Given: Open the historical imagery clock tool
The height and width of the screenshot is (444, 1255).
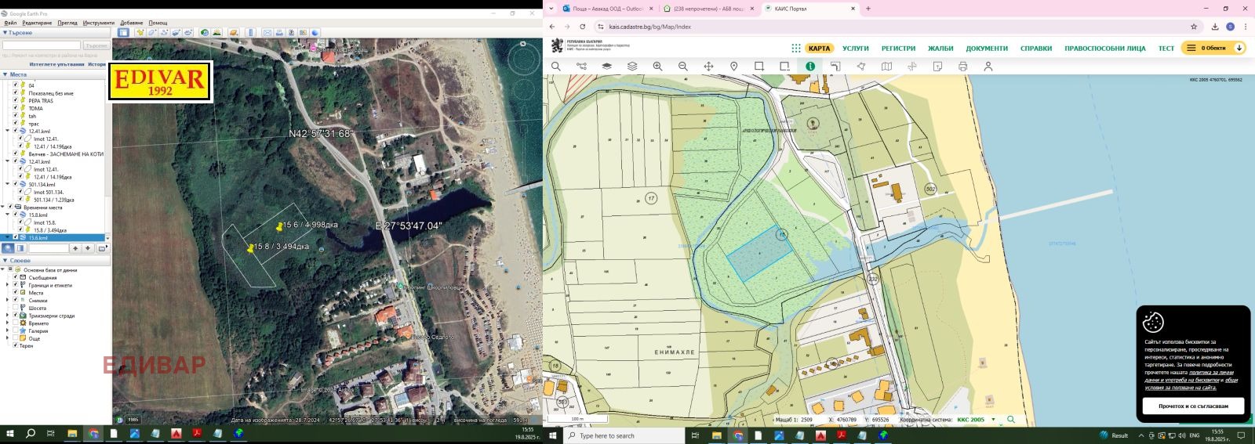Looking at the screenshot, I should (x=204, y=33).
